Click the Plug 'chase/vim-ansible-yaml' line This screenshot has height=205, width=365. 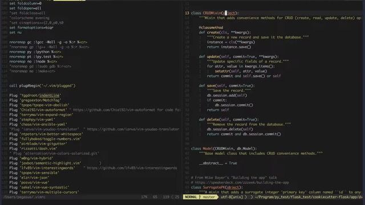coord(38,124)
